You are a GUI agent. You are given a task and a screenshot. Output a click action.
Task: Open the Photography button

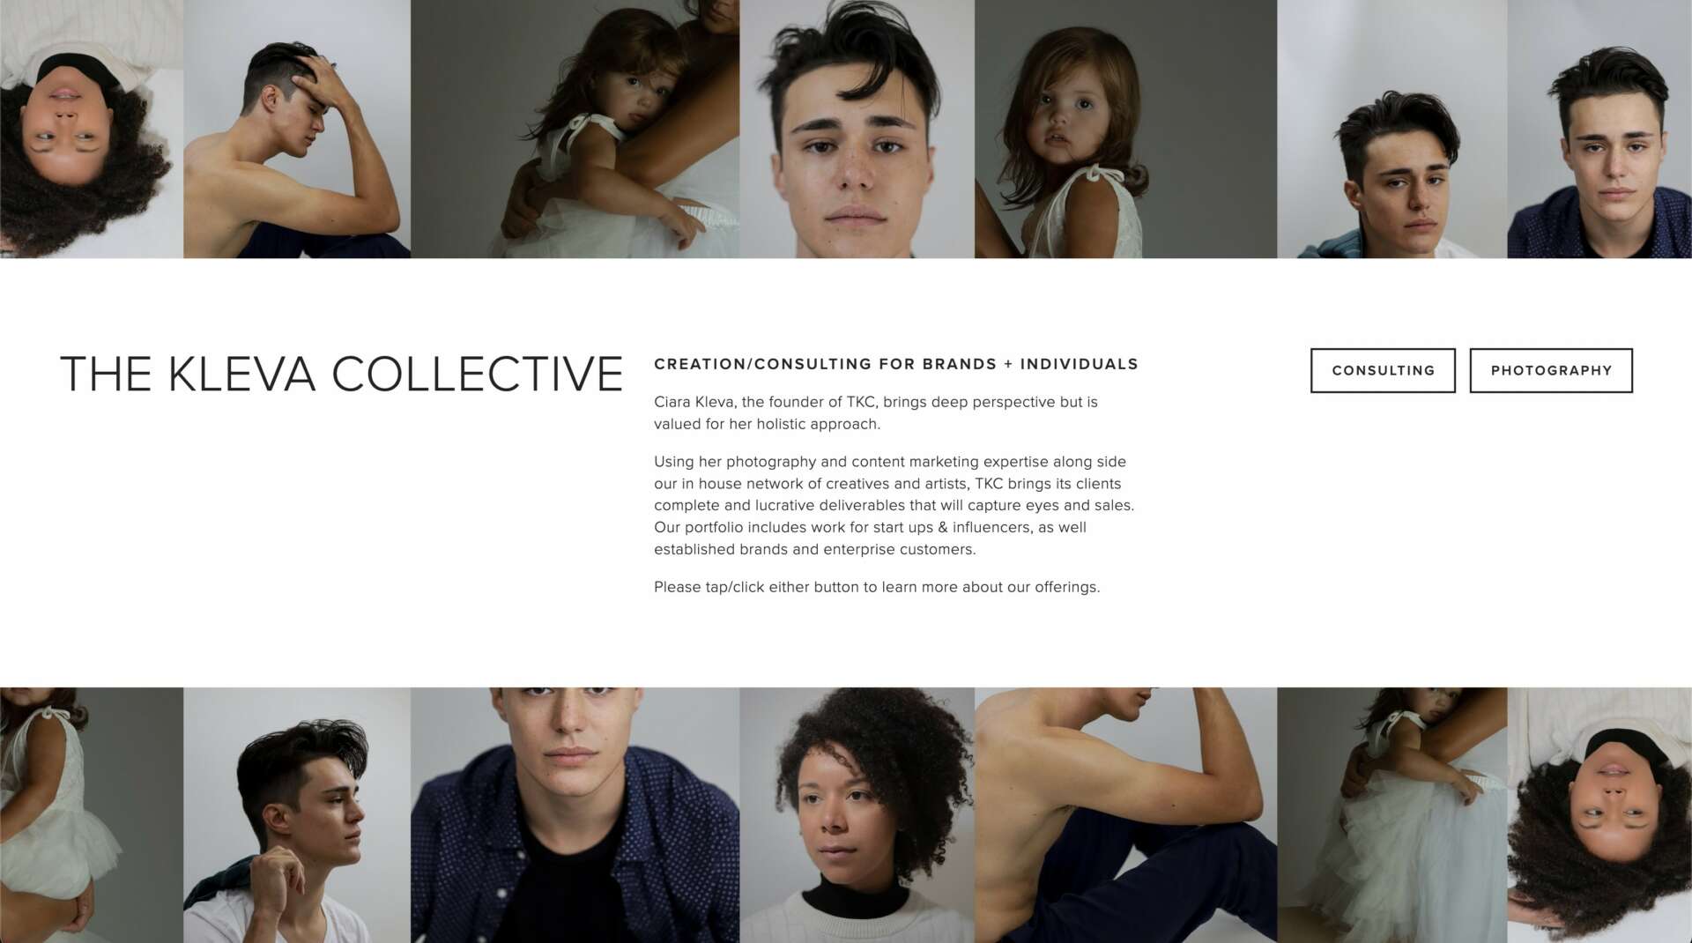[1551, 370]
